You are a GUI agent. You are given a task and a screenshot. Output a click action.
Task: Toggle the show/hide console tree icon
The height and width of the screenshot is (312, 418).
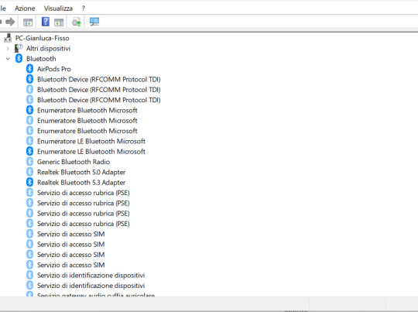pyautogui.click(x=28, y=22)
